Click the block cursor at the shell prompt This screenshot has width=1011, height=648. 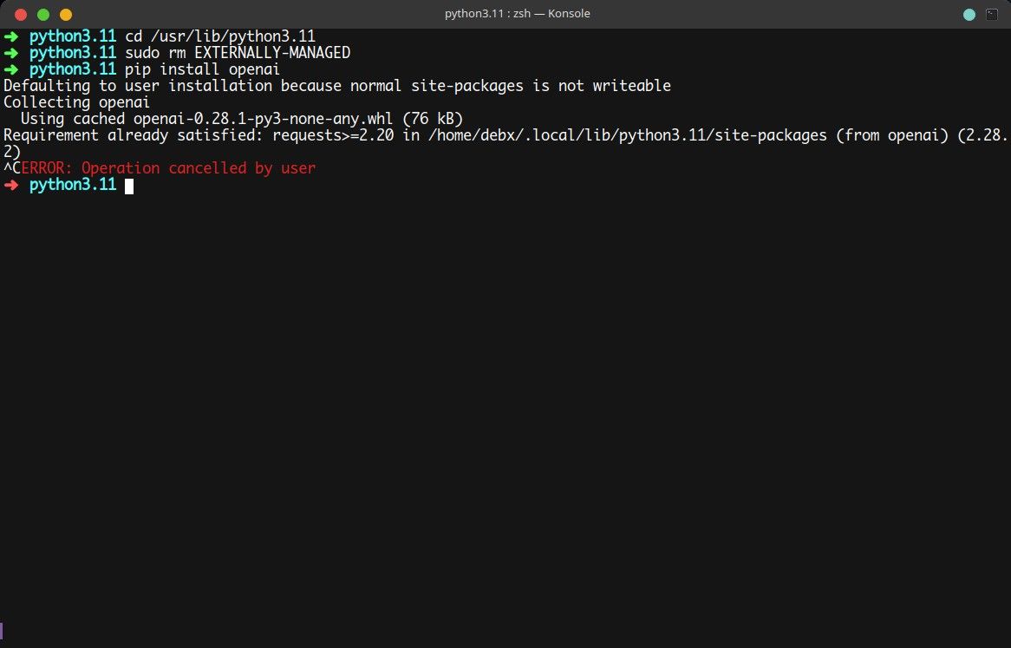(x=128, y=185)
